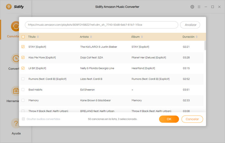The image size is (225, 143).
Task: Click the Sidify logo icon
Action: [x=9, y=7]
